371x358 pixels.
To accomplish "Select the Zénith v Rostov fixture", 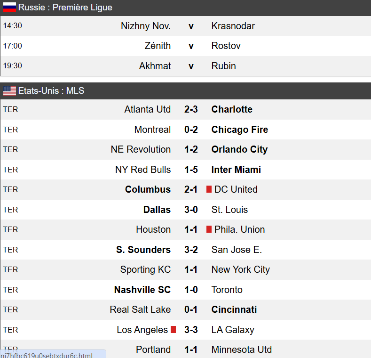I will [x=191, y=46].
